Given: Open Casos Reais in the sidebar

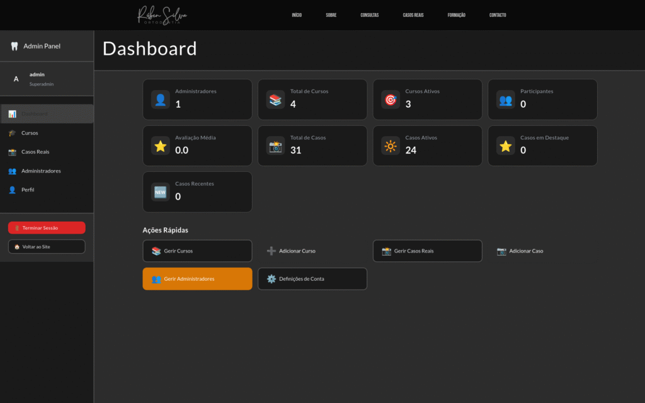Looking at the screenshot, I should pos(35,152).
